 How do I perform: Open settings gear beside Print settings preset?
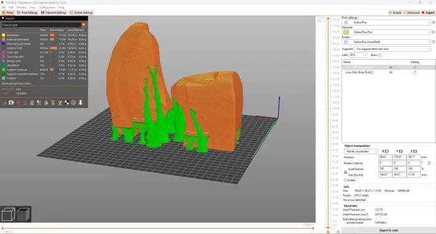click(434, 22)
